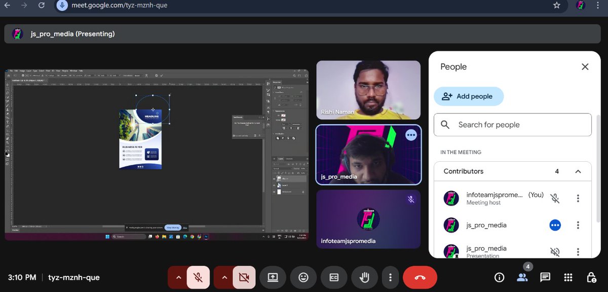
Task: Click Stop sharing in the shared screen feed
Action: 173,228
